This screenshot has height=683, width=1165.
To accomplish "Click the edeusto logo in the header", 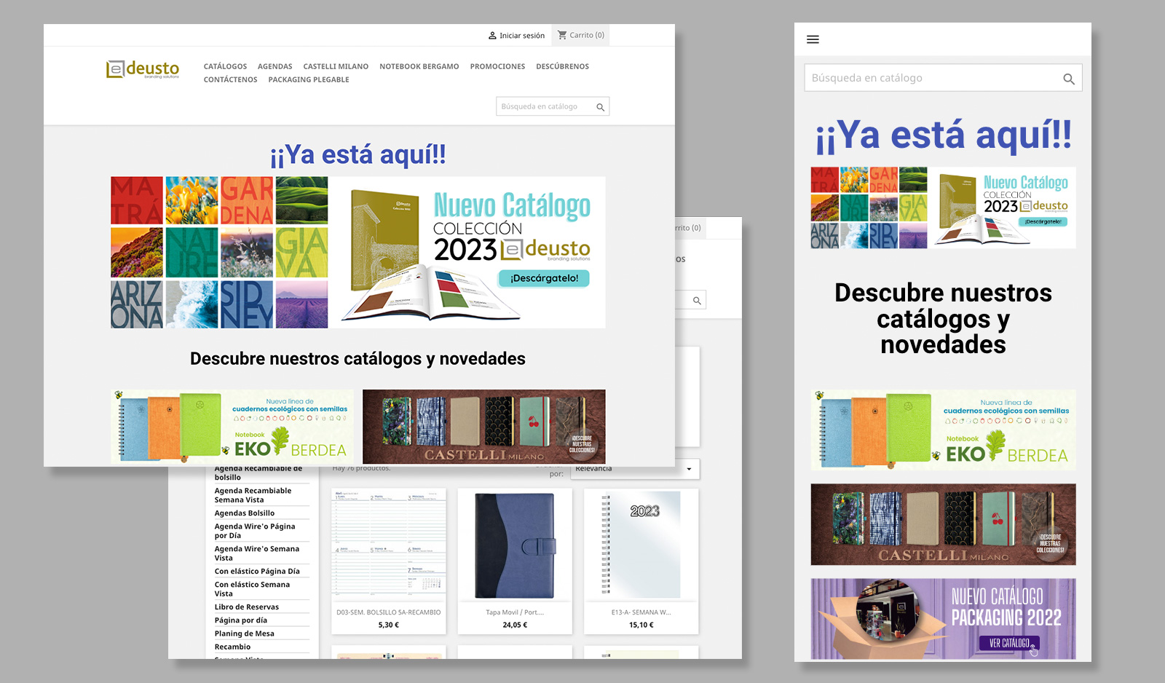I will point(143,69).
